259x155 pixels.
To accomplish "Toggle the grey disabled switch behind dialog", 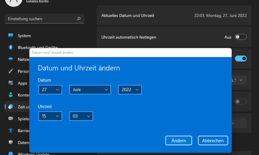I will [x=241, y=101].
